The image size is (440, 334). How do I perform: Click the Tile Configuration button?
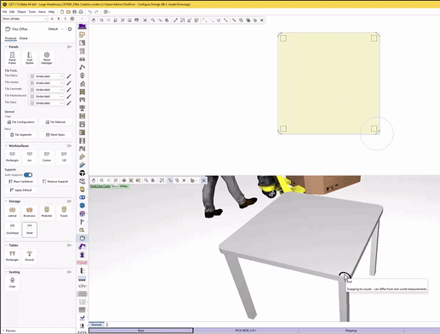(x=20, y=122)
